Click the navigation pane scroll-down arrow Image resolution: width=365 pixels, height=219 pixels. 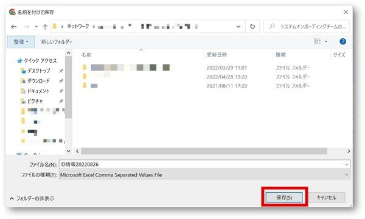pos(68,151)
